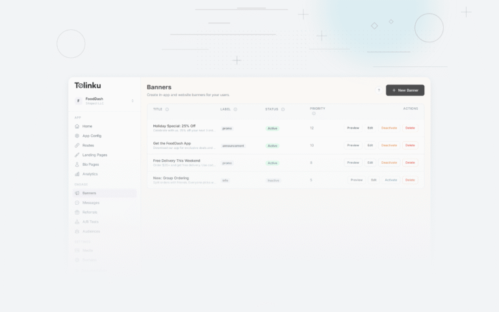Activate the New: Group Ordering banner
This screenshot has height=312, width=499.
coord(390,180)
